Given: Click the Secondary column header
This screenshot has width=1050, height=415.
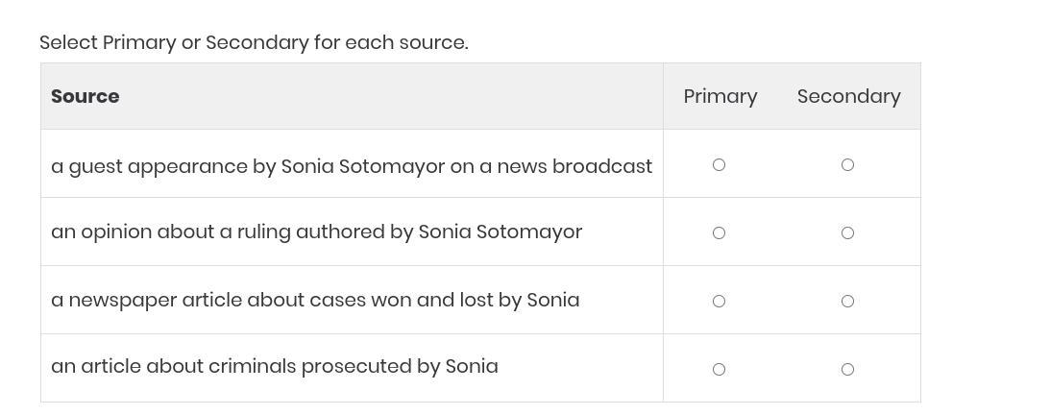Looking at the screenshot, I should (848, 96).
